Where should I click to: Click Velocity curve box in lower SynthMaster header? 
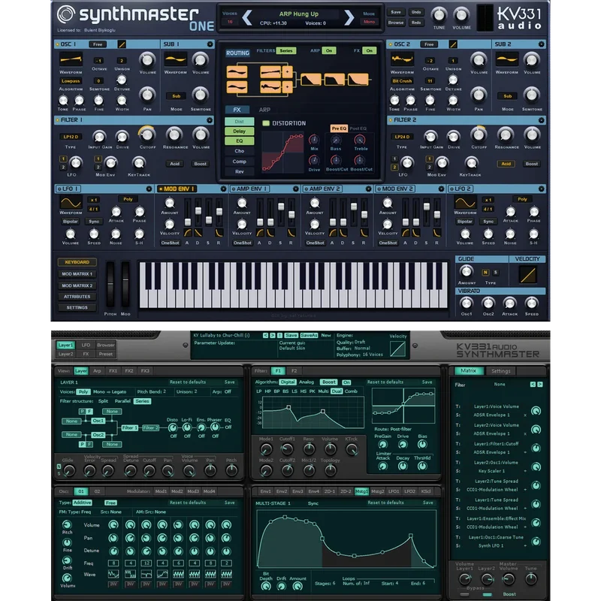397,349
